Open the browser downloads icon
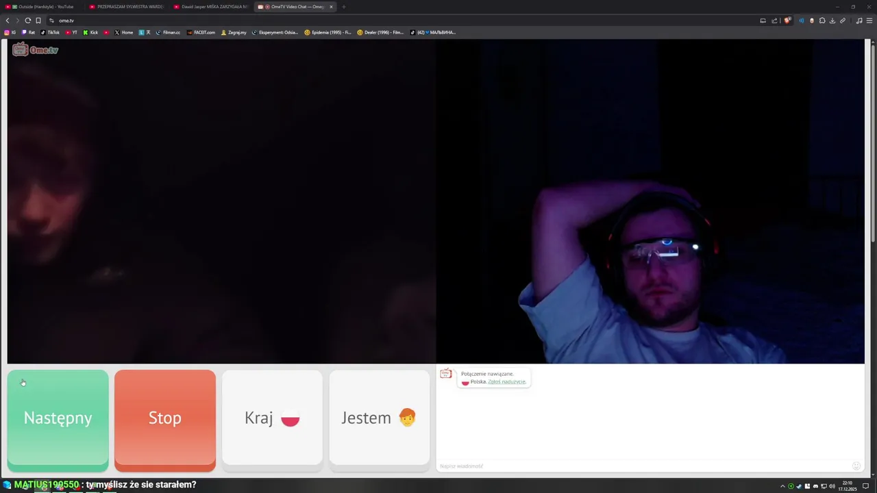This screenshot has height=493, width=877. pos(832,21)
